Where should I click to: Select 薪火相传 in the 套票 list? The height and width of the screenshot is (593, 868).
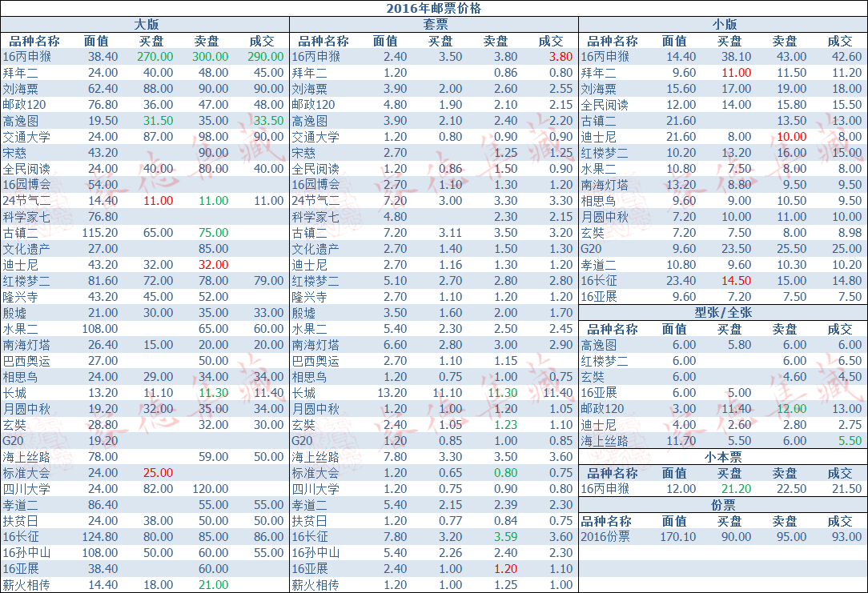tap(315, 585)
